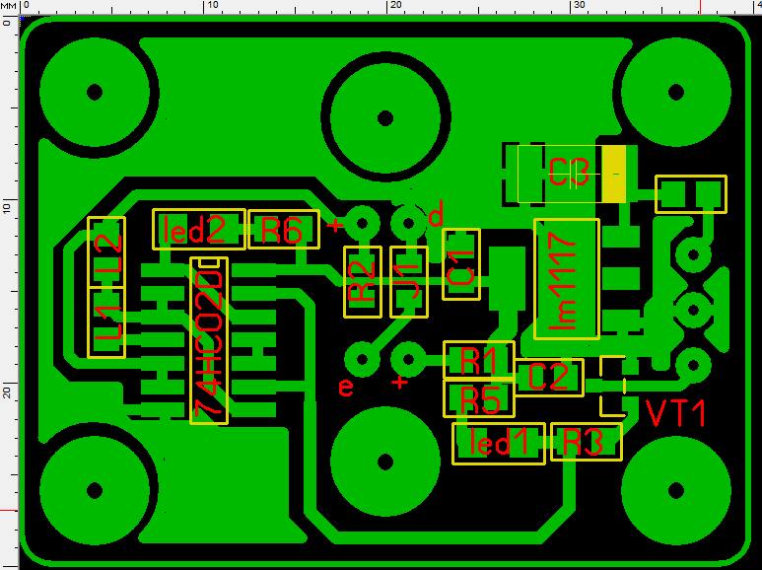Select the VT1 transistor label
The width and height of the screenshot is (762, 570).
675,413
